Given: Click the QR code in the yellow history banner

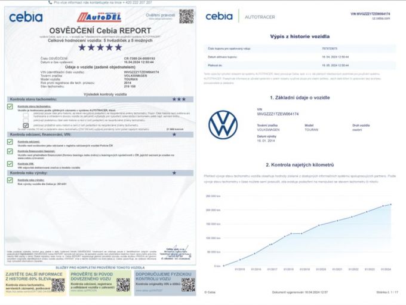Looking at the screenshot, I should tap(59, 285).
